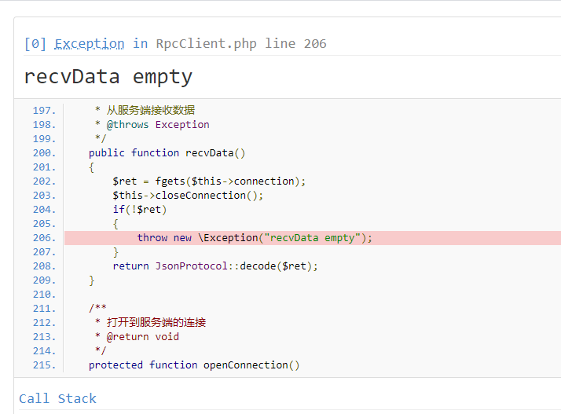Screen dimensions: 561x414
Task: Click the '@throws Exception' comment line
Action: pyautogui.click(x=152, y=125)
